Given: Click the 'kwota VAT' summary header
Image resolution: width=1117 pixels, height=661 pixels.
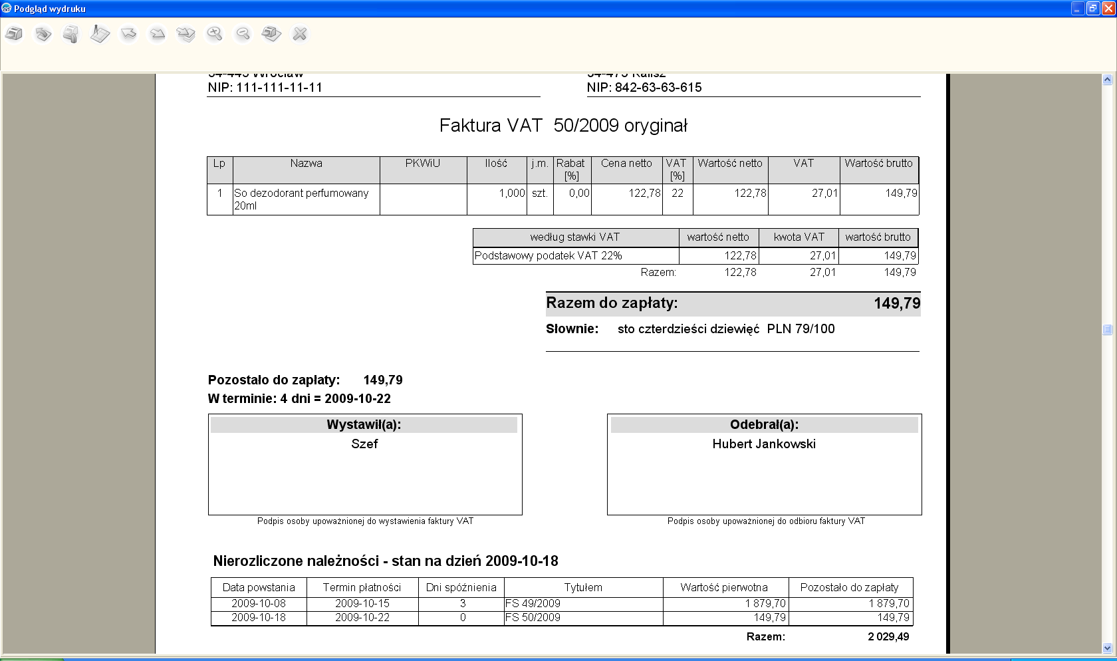Looking at the screenshot, I should 799,237.
